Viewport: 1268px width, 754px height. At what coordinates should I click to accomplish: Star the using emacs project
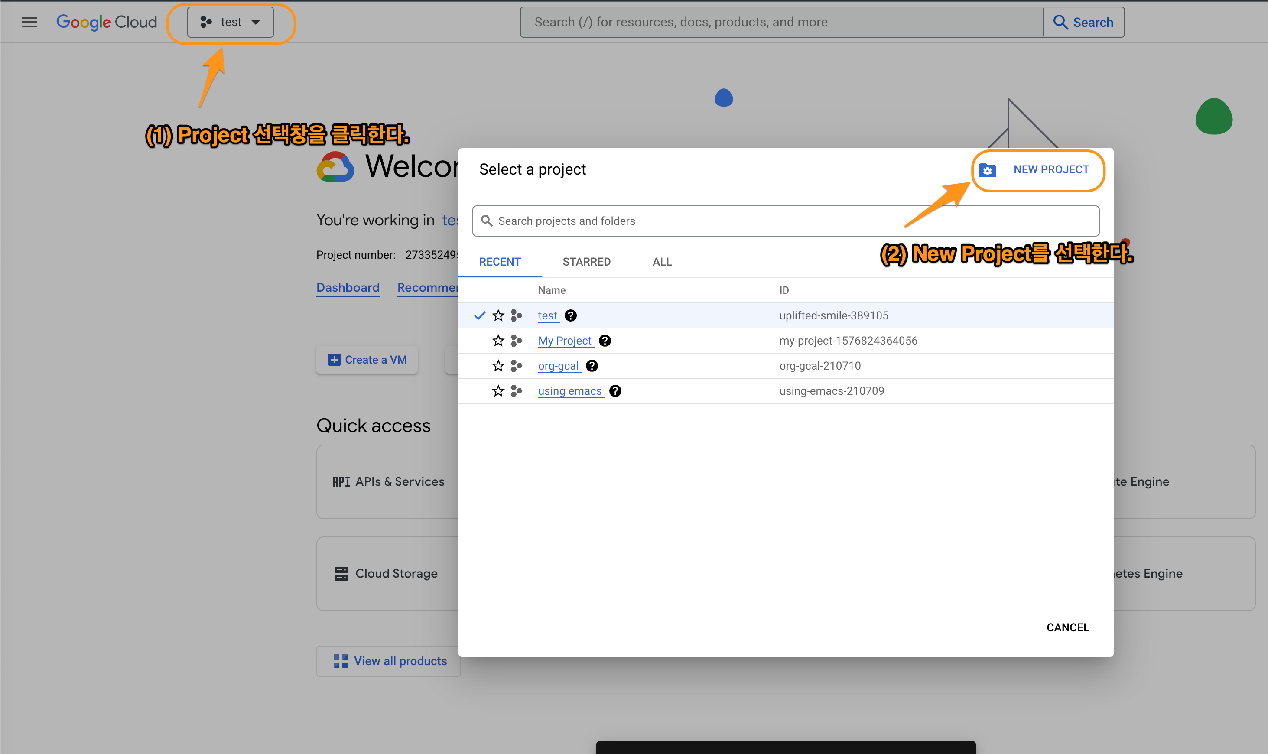[x=498, y=391]
